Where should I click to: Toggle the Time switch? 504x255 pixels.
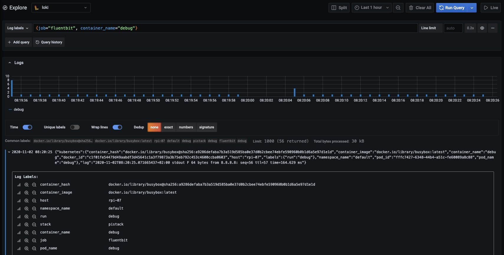(x=27, y=127)
